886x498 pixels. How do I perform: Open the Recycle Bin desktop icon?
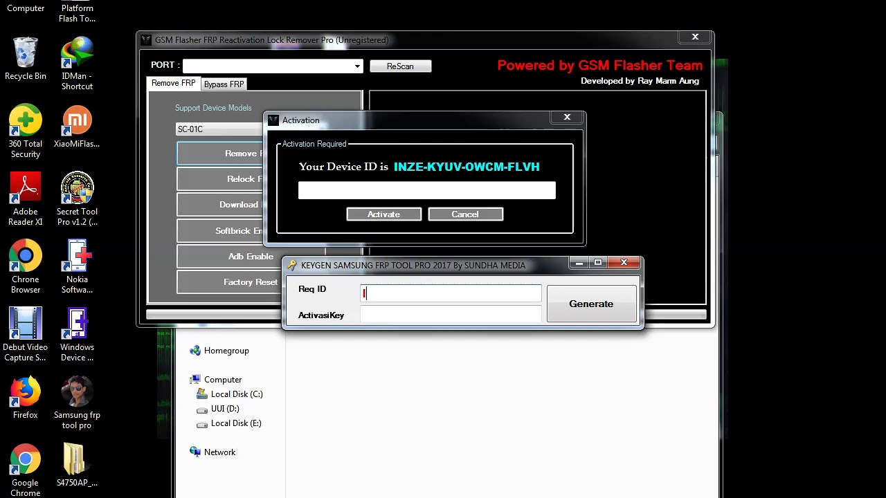(x=26, y=59)
